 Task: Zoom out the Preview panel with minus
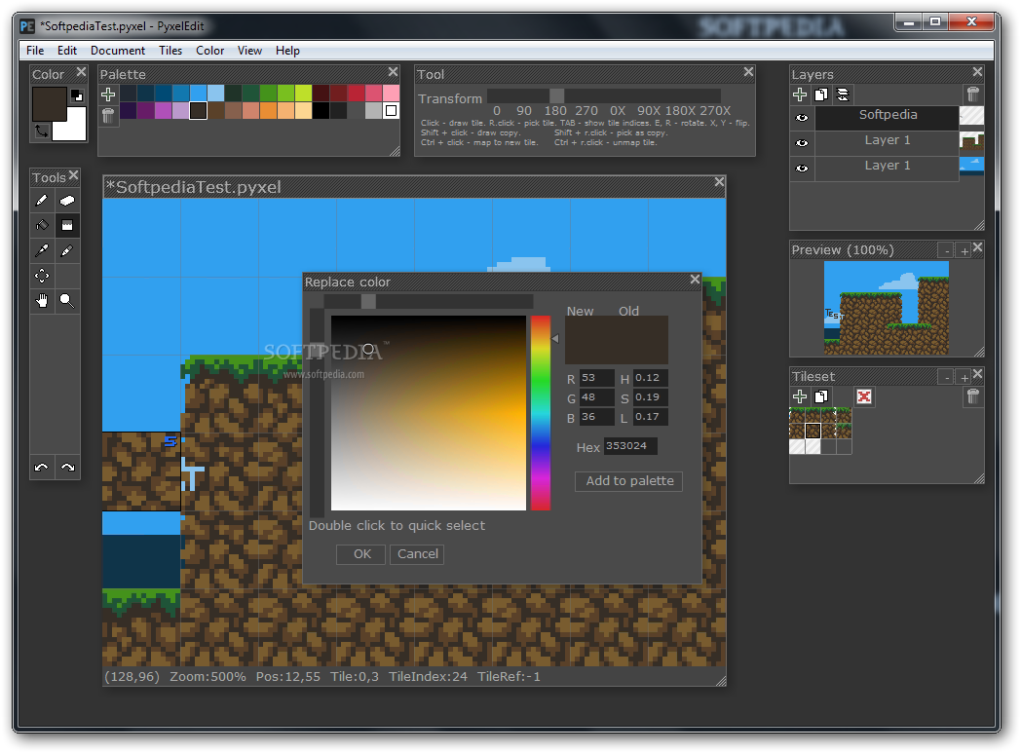[x=945, y=250]
